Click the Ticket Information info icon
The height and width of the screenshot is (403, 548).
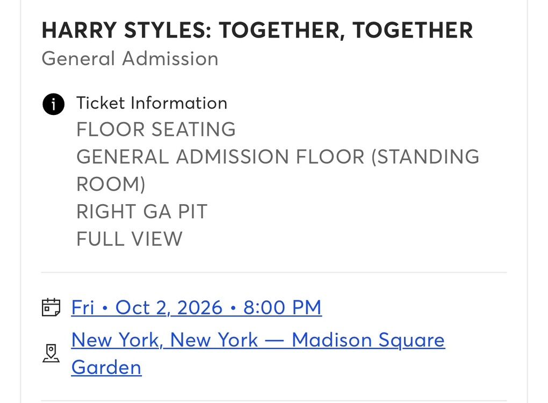tap(53, 104)
